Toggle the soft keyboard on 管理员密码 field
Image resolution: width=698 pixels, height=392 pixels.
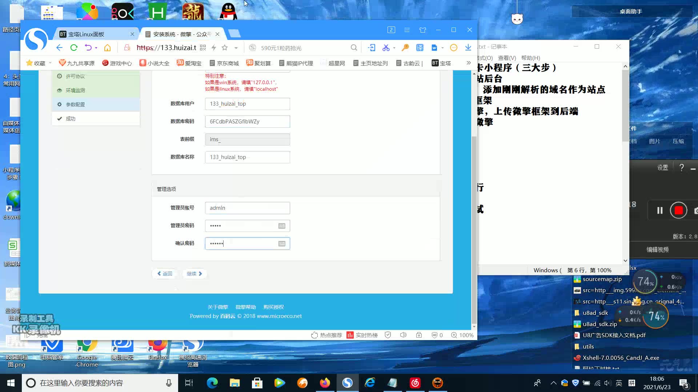[x=282, y=225]
